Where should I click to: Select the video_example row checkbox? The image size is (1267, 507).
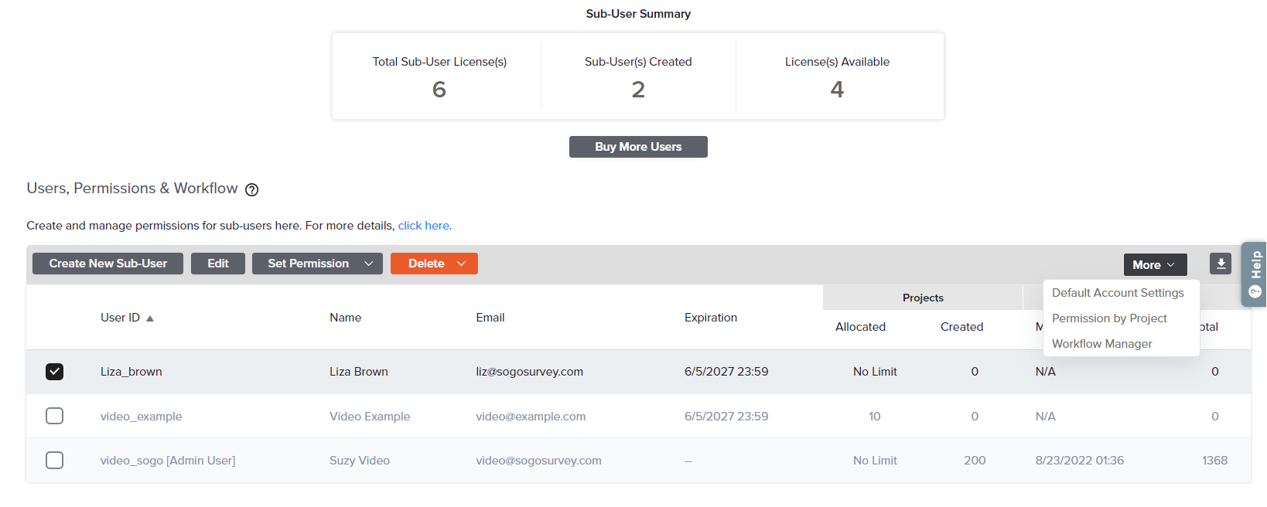click(54, 417)
